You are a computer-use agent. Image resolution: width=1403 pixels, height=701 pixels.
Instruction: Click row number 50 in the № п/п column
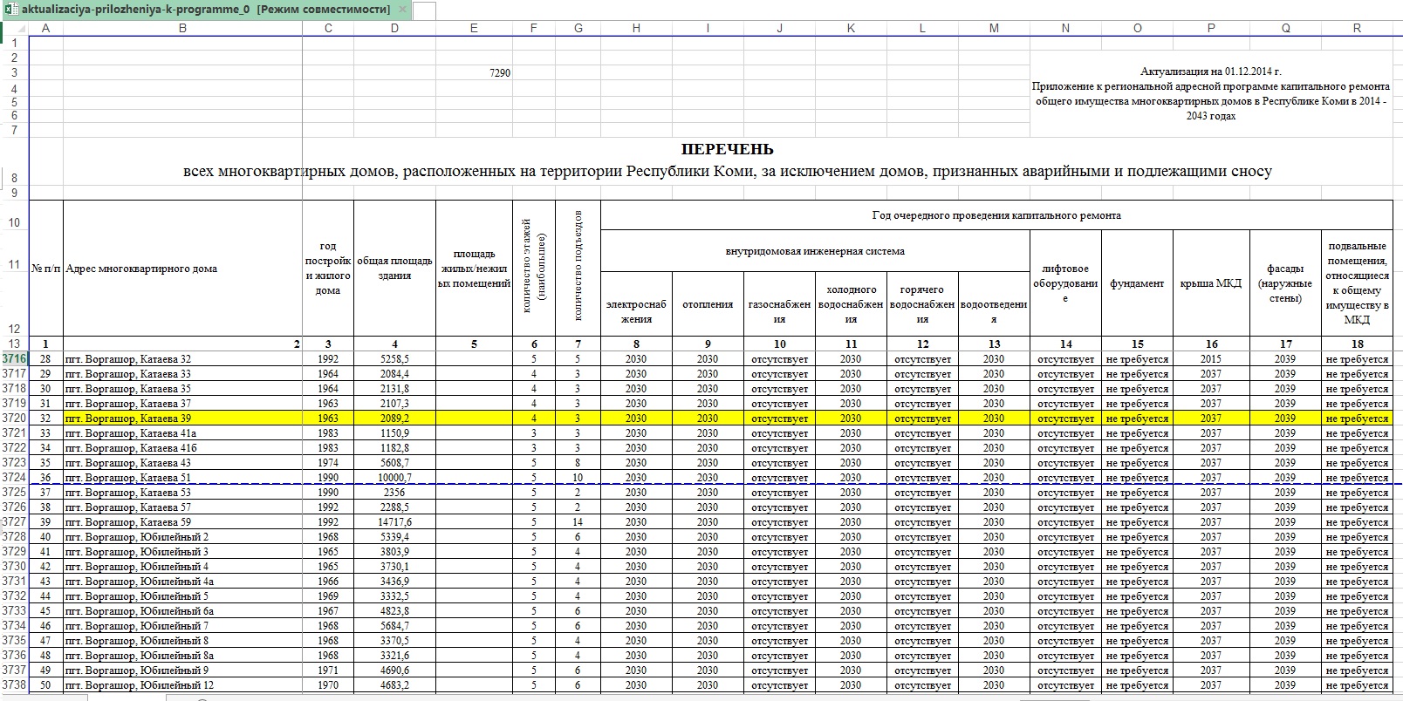(x=46, y=685)
